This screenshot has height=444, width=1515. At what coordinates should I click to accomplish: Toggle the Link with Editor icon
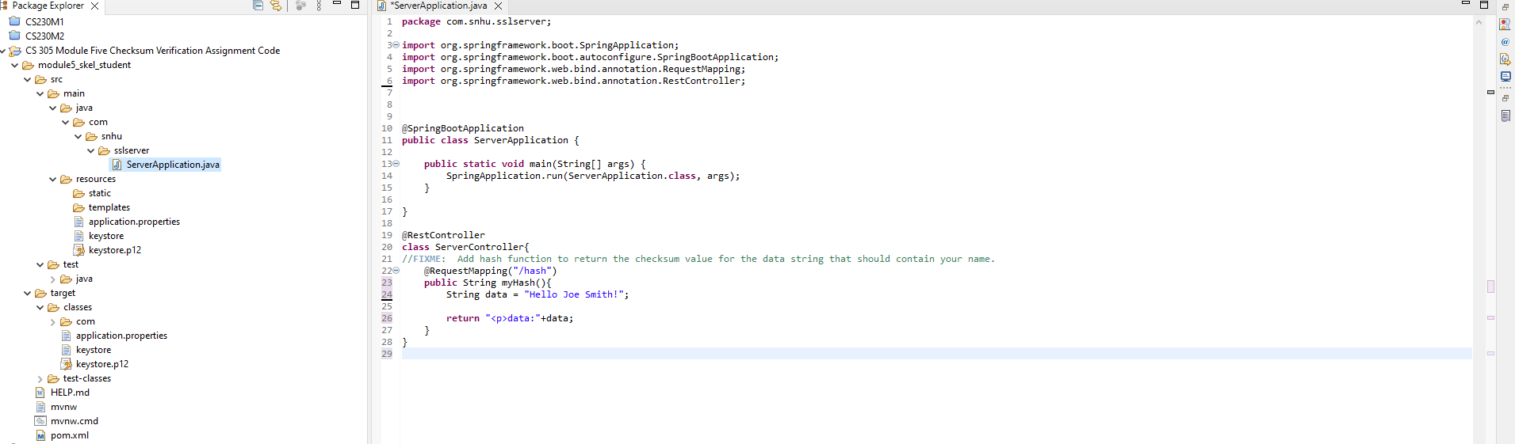point(276,6)
